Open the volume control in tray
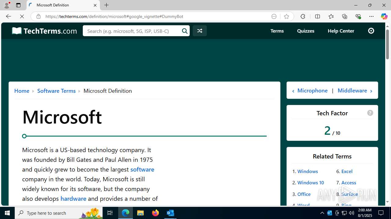The image size is (391, 219). click(352, 213)
